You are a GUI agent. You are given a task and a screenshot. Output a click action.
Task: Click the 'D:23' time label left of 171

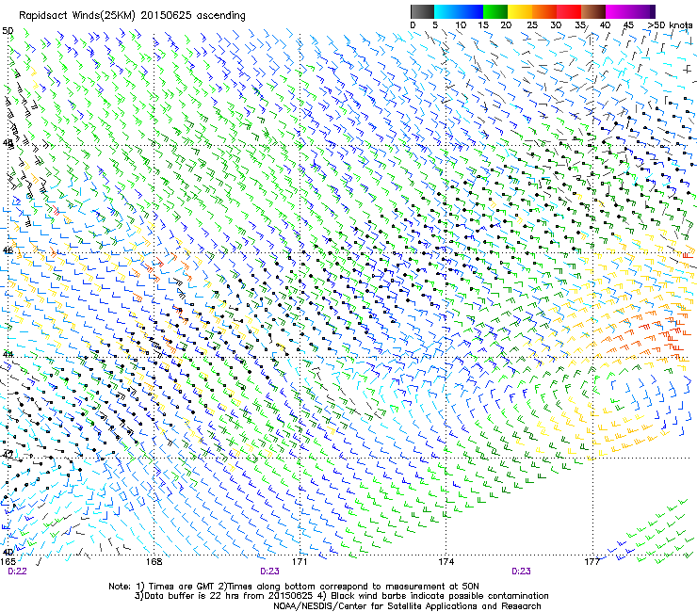(x=269, y=572)
